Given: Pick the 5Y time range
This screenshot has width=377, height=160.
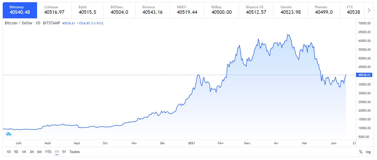Looking at the screenshot, I should [64, 152].
